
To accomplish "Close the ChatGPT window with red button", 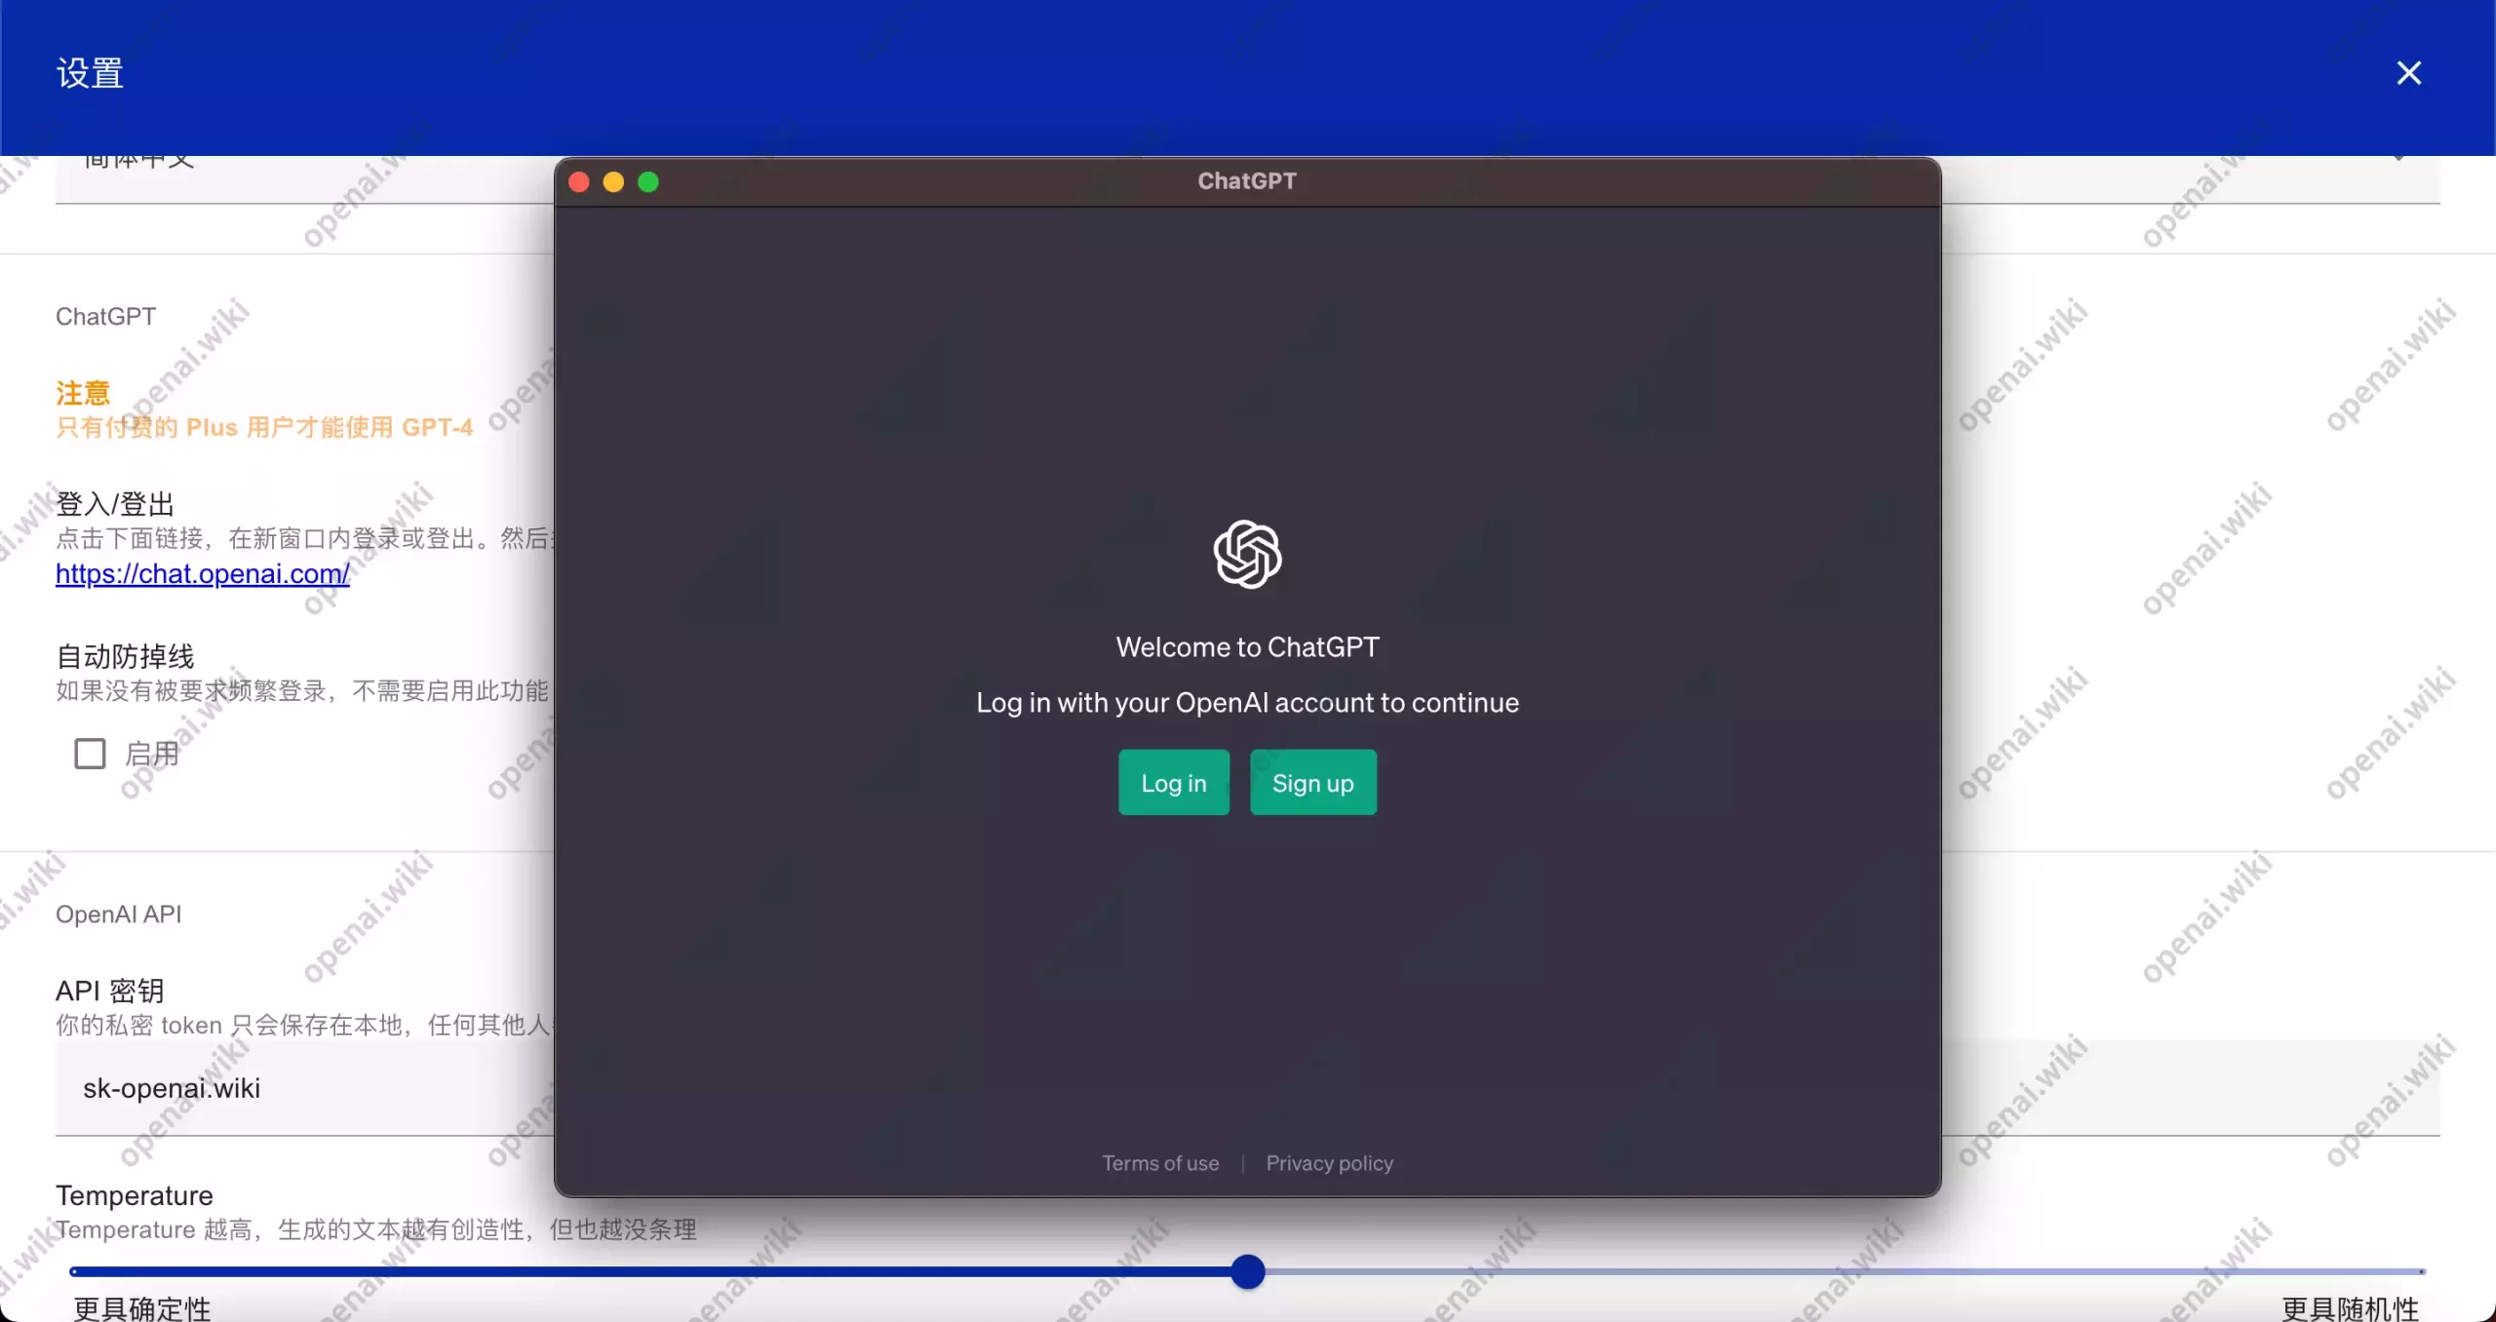I will click(x=578, y=182).
